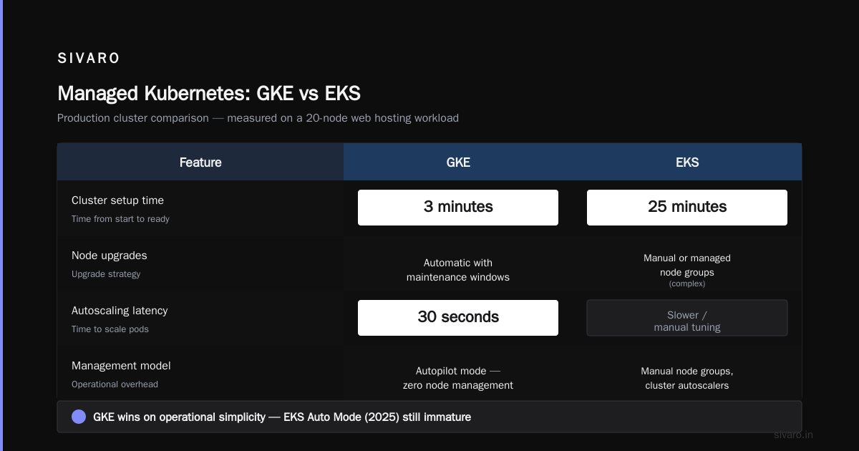Click the 'GKE' column header
The width and height of the screenshot is (859, 451).
tap(458, 163)
